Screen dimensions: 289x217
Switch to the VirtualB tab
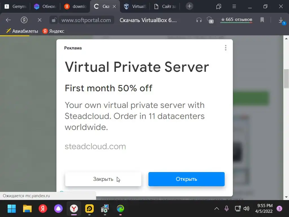click(x=135, y=6)
